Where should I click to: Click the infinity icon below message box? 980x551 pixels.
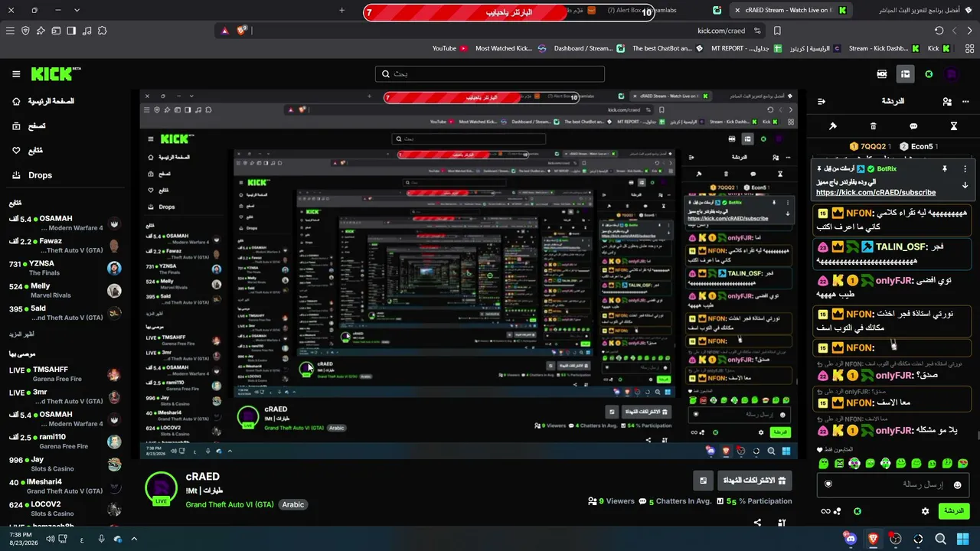point(825,511)
